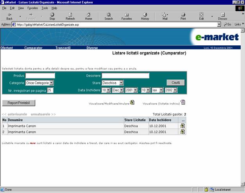Click the Print toolbar icon
This screenshot has width=245, height=193.
click(183, 15)
